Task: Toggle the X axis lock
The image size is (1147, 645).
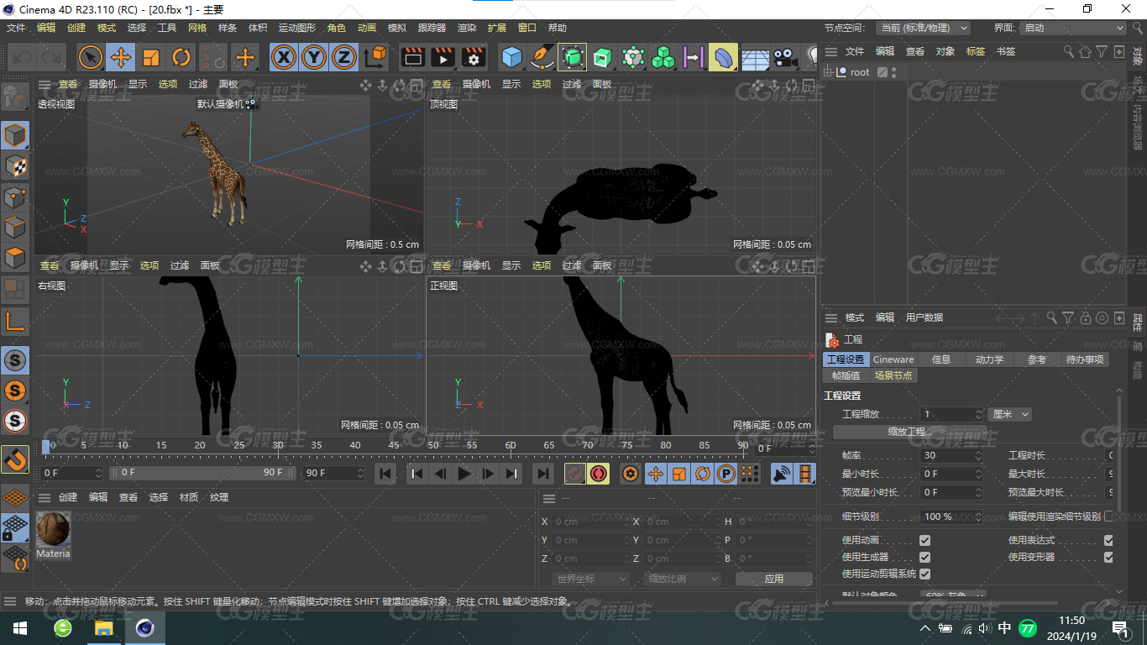Action: coord(285,57)
